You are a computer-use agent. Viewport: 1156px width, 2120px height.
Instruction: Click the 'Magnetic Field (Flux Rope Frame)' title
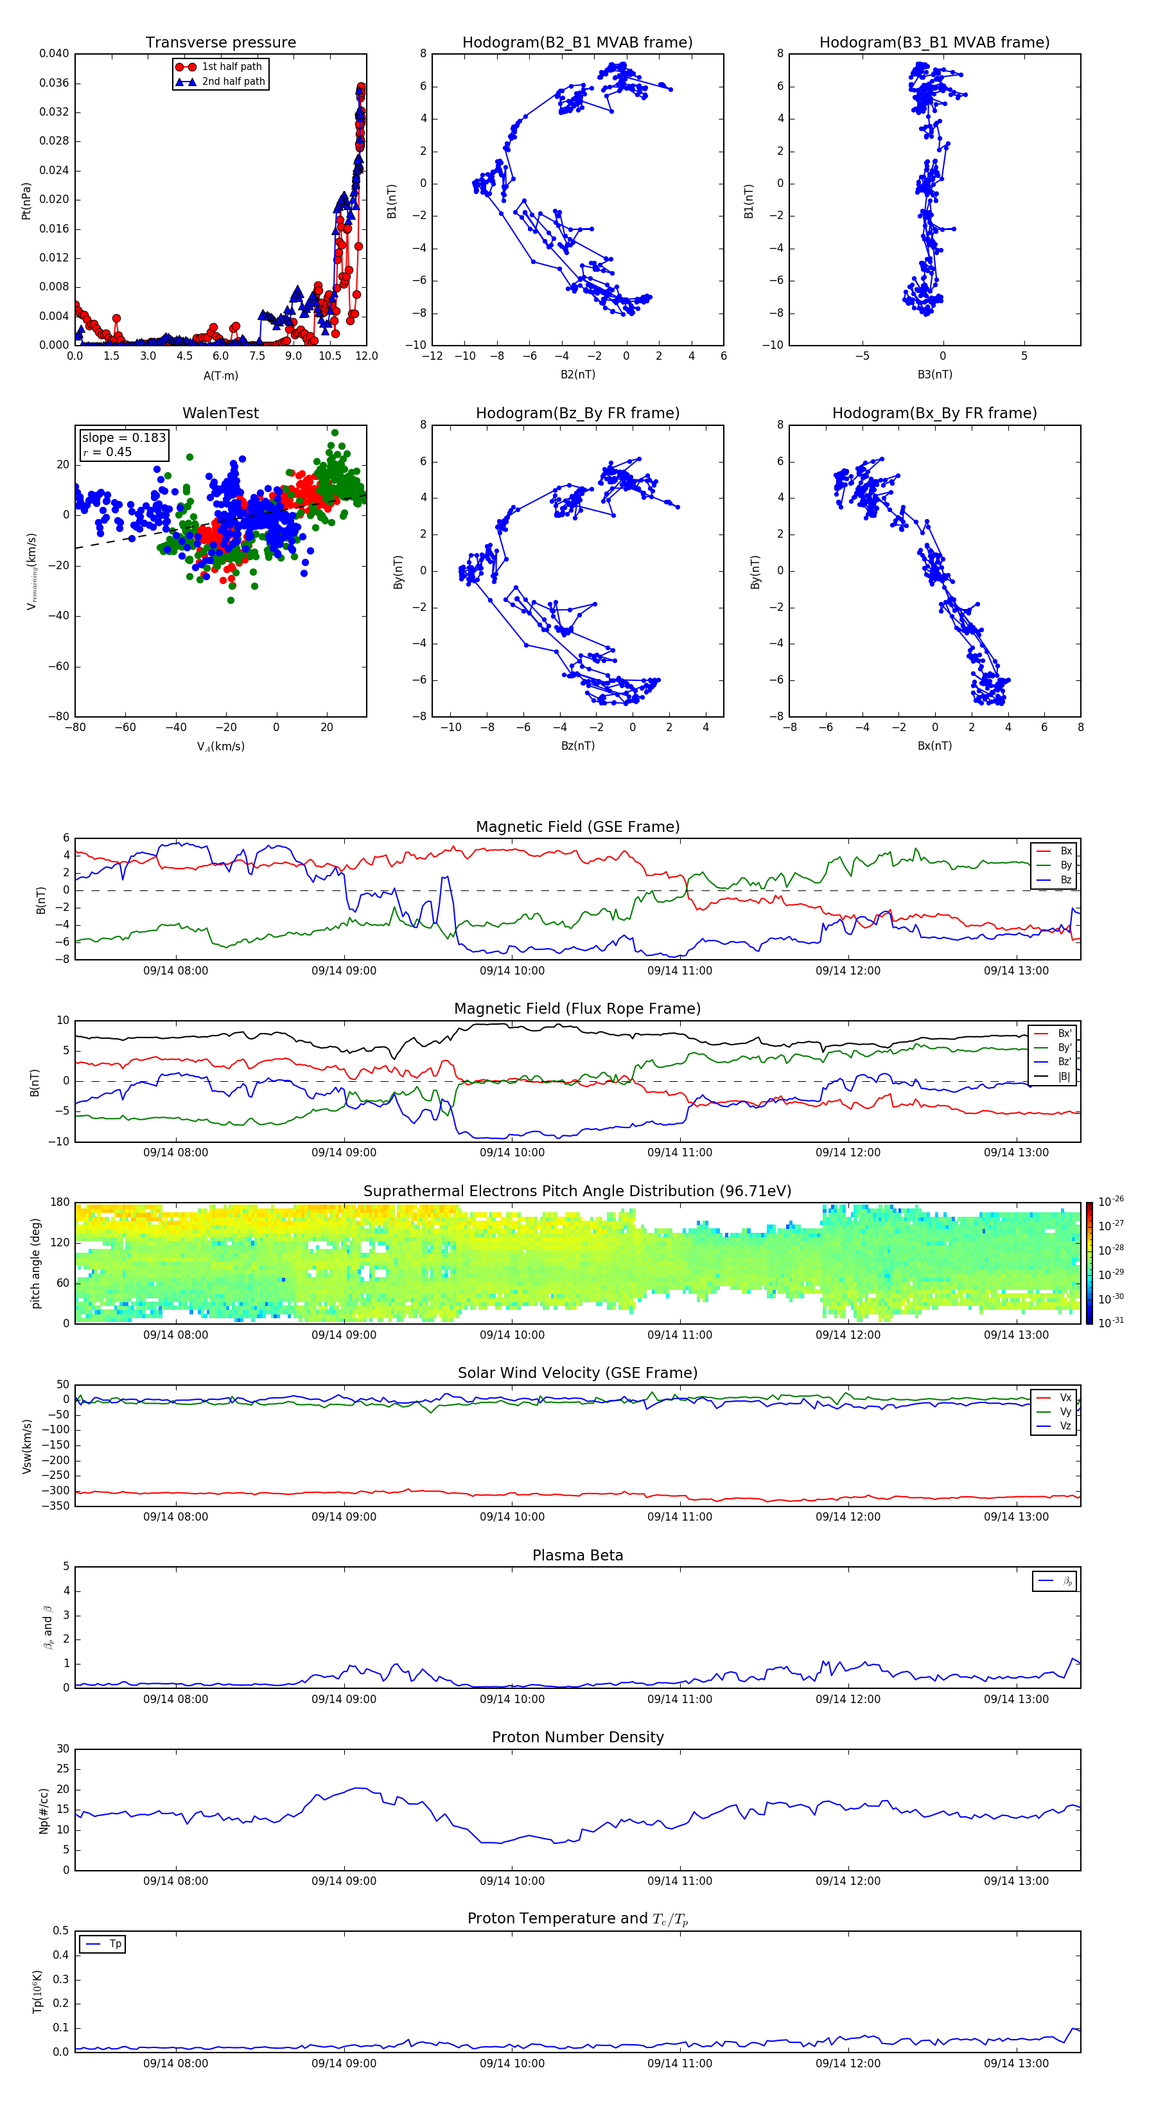pyautogui.click(x=577, y=1009)
